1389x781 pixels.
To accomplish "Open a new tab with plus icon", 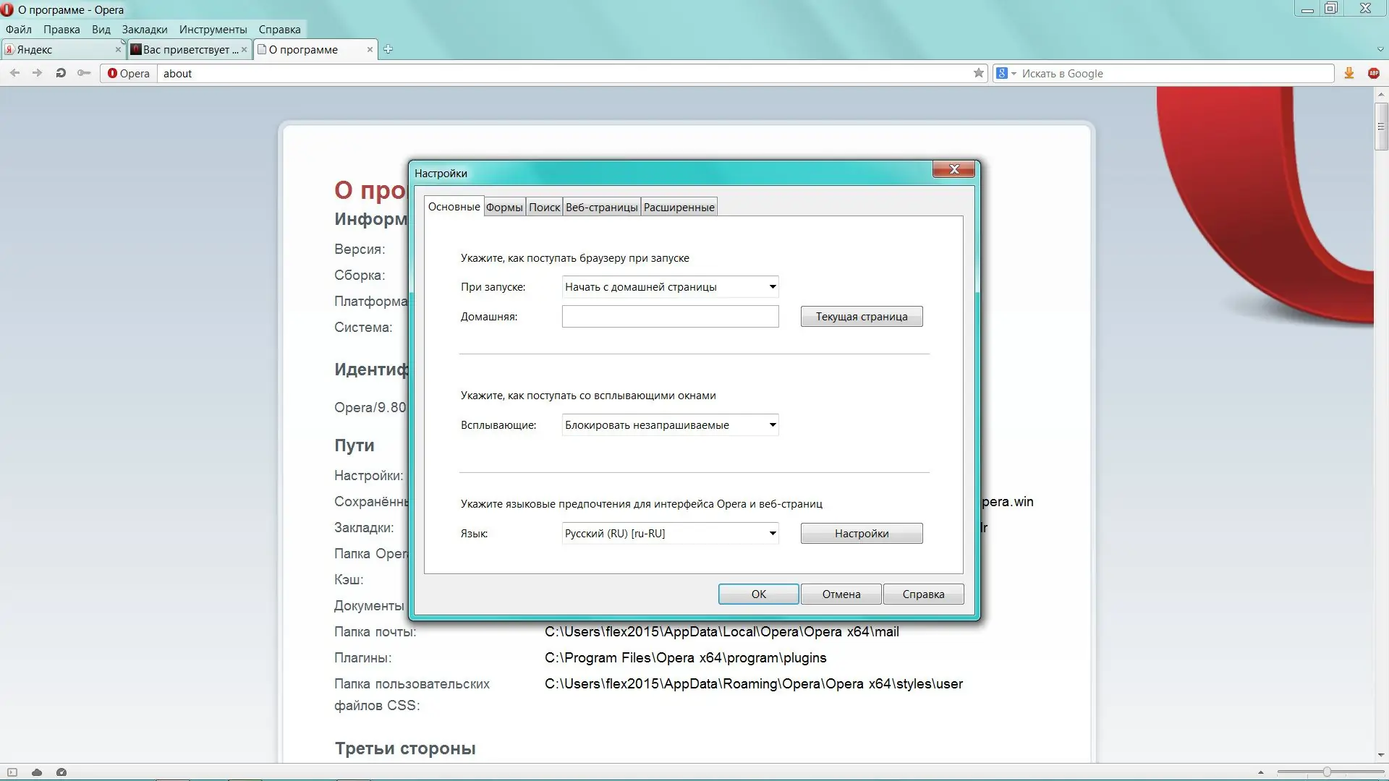I will (x=388, y=49).
